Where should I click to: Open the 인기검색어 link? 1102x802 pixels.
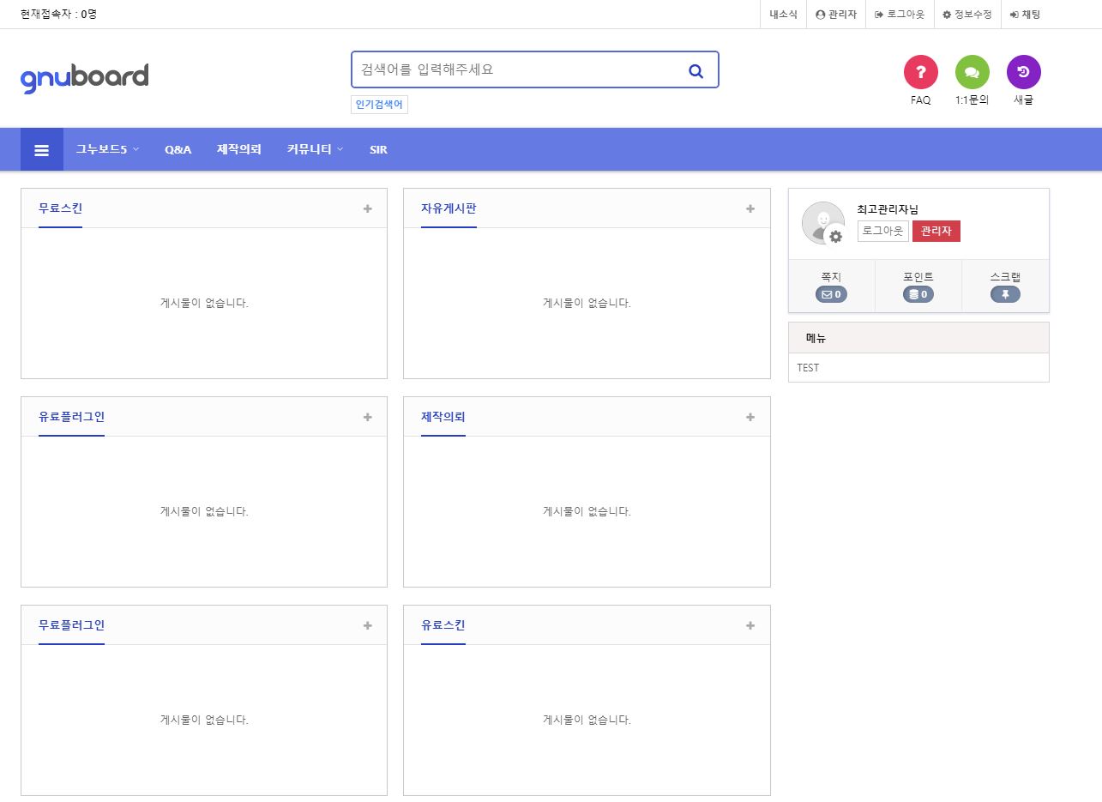[x=379, y=105]
